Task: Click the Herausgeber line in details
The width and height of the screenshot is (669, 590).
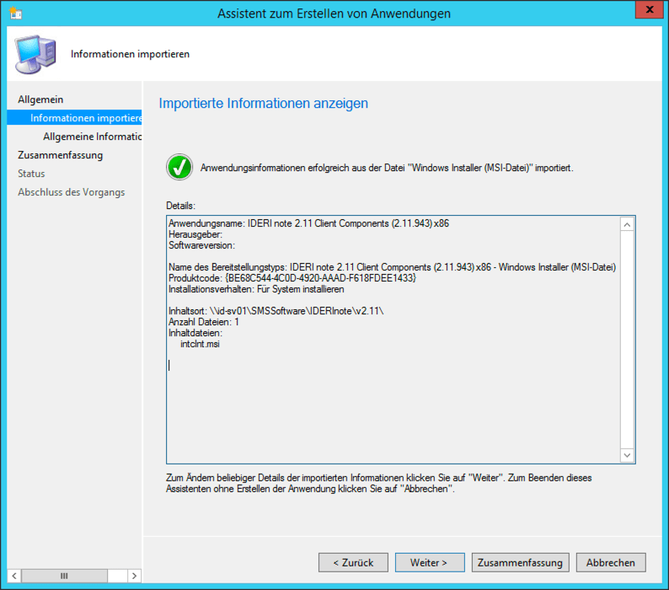Action: tap(195, 234)
